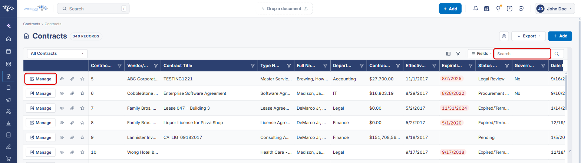
Task: Open the people icon in sidebar
Action: click(9, 112)
